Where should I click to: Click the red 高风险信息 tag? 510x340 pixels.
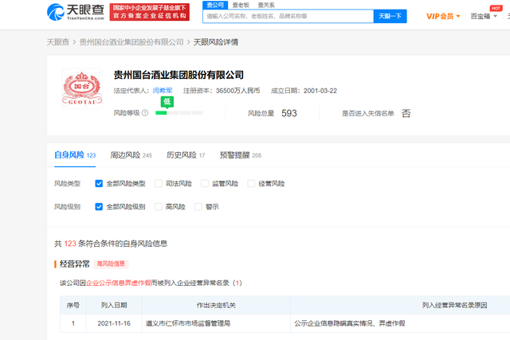(x=111, y=264)
